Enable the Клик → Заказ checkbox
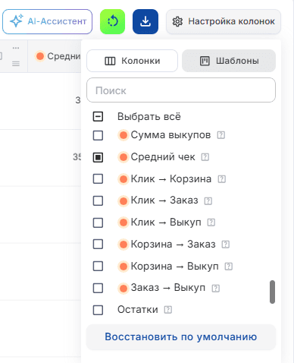The height and width of the screenshot is (363, 294). (x=98, y=201)
